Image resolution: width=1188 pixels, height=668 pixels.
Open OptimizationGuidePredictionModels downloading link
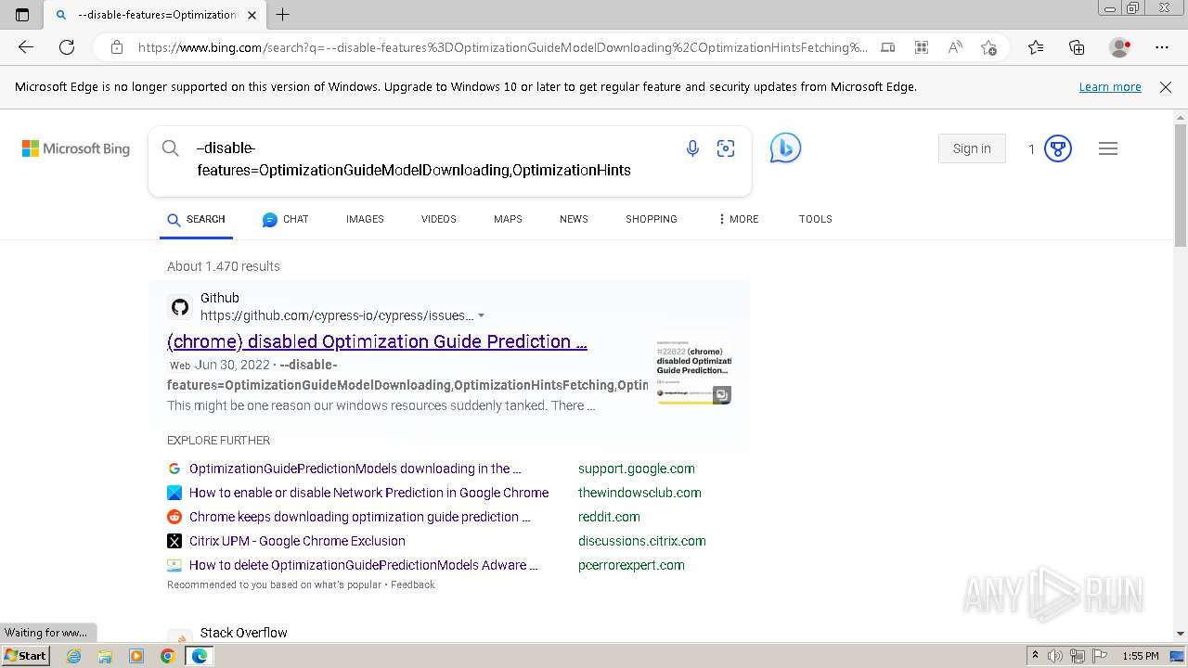tap(355, 469)
